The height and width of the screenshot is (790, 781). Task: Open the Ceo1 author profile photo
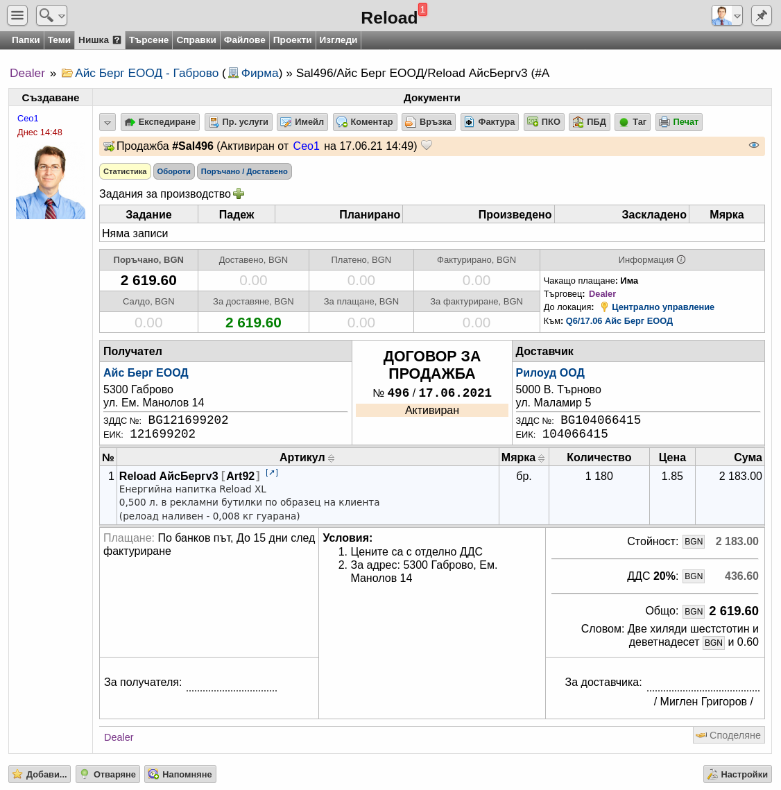click(51, 182)
